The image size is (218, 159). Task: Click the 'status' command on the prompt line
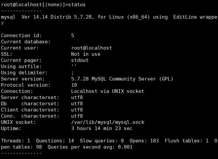[77, 5]
